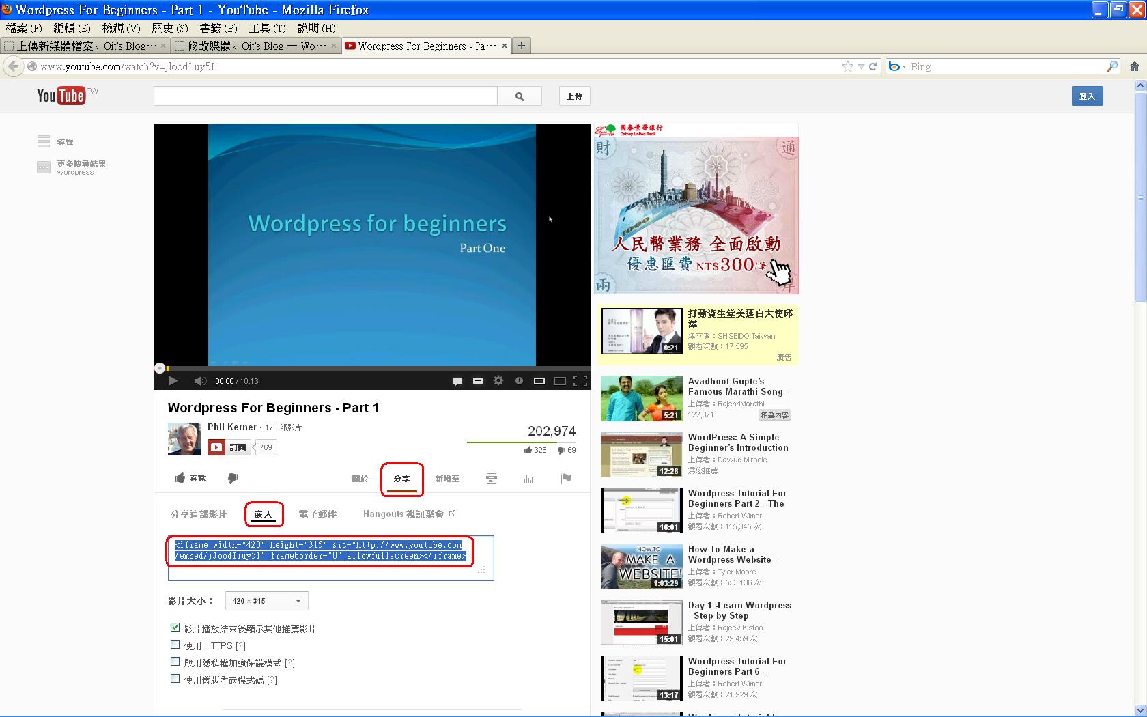Image resolution: width=1147 pixels, height=717 pixels.
Task: Bookmark page with the star icon
Action: 848,66
